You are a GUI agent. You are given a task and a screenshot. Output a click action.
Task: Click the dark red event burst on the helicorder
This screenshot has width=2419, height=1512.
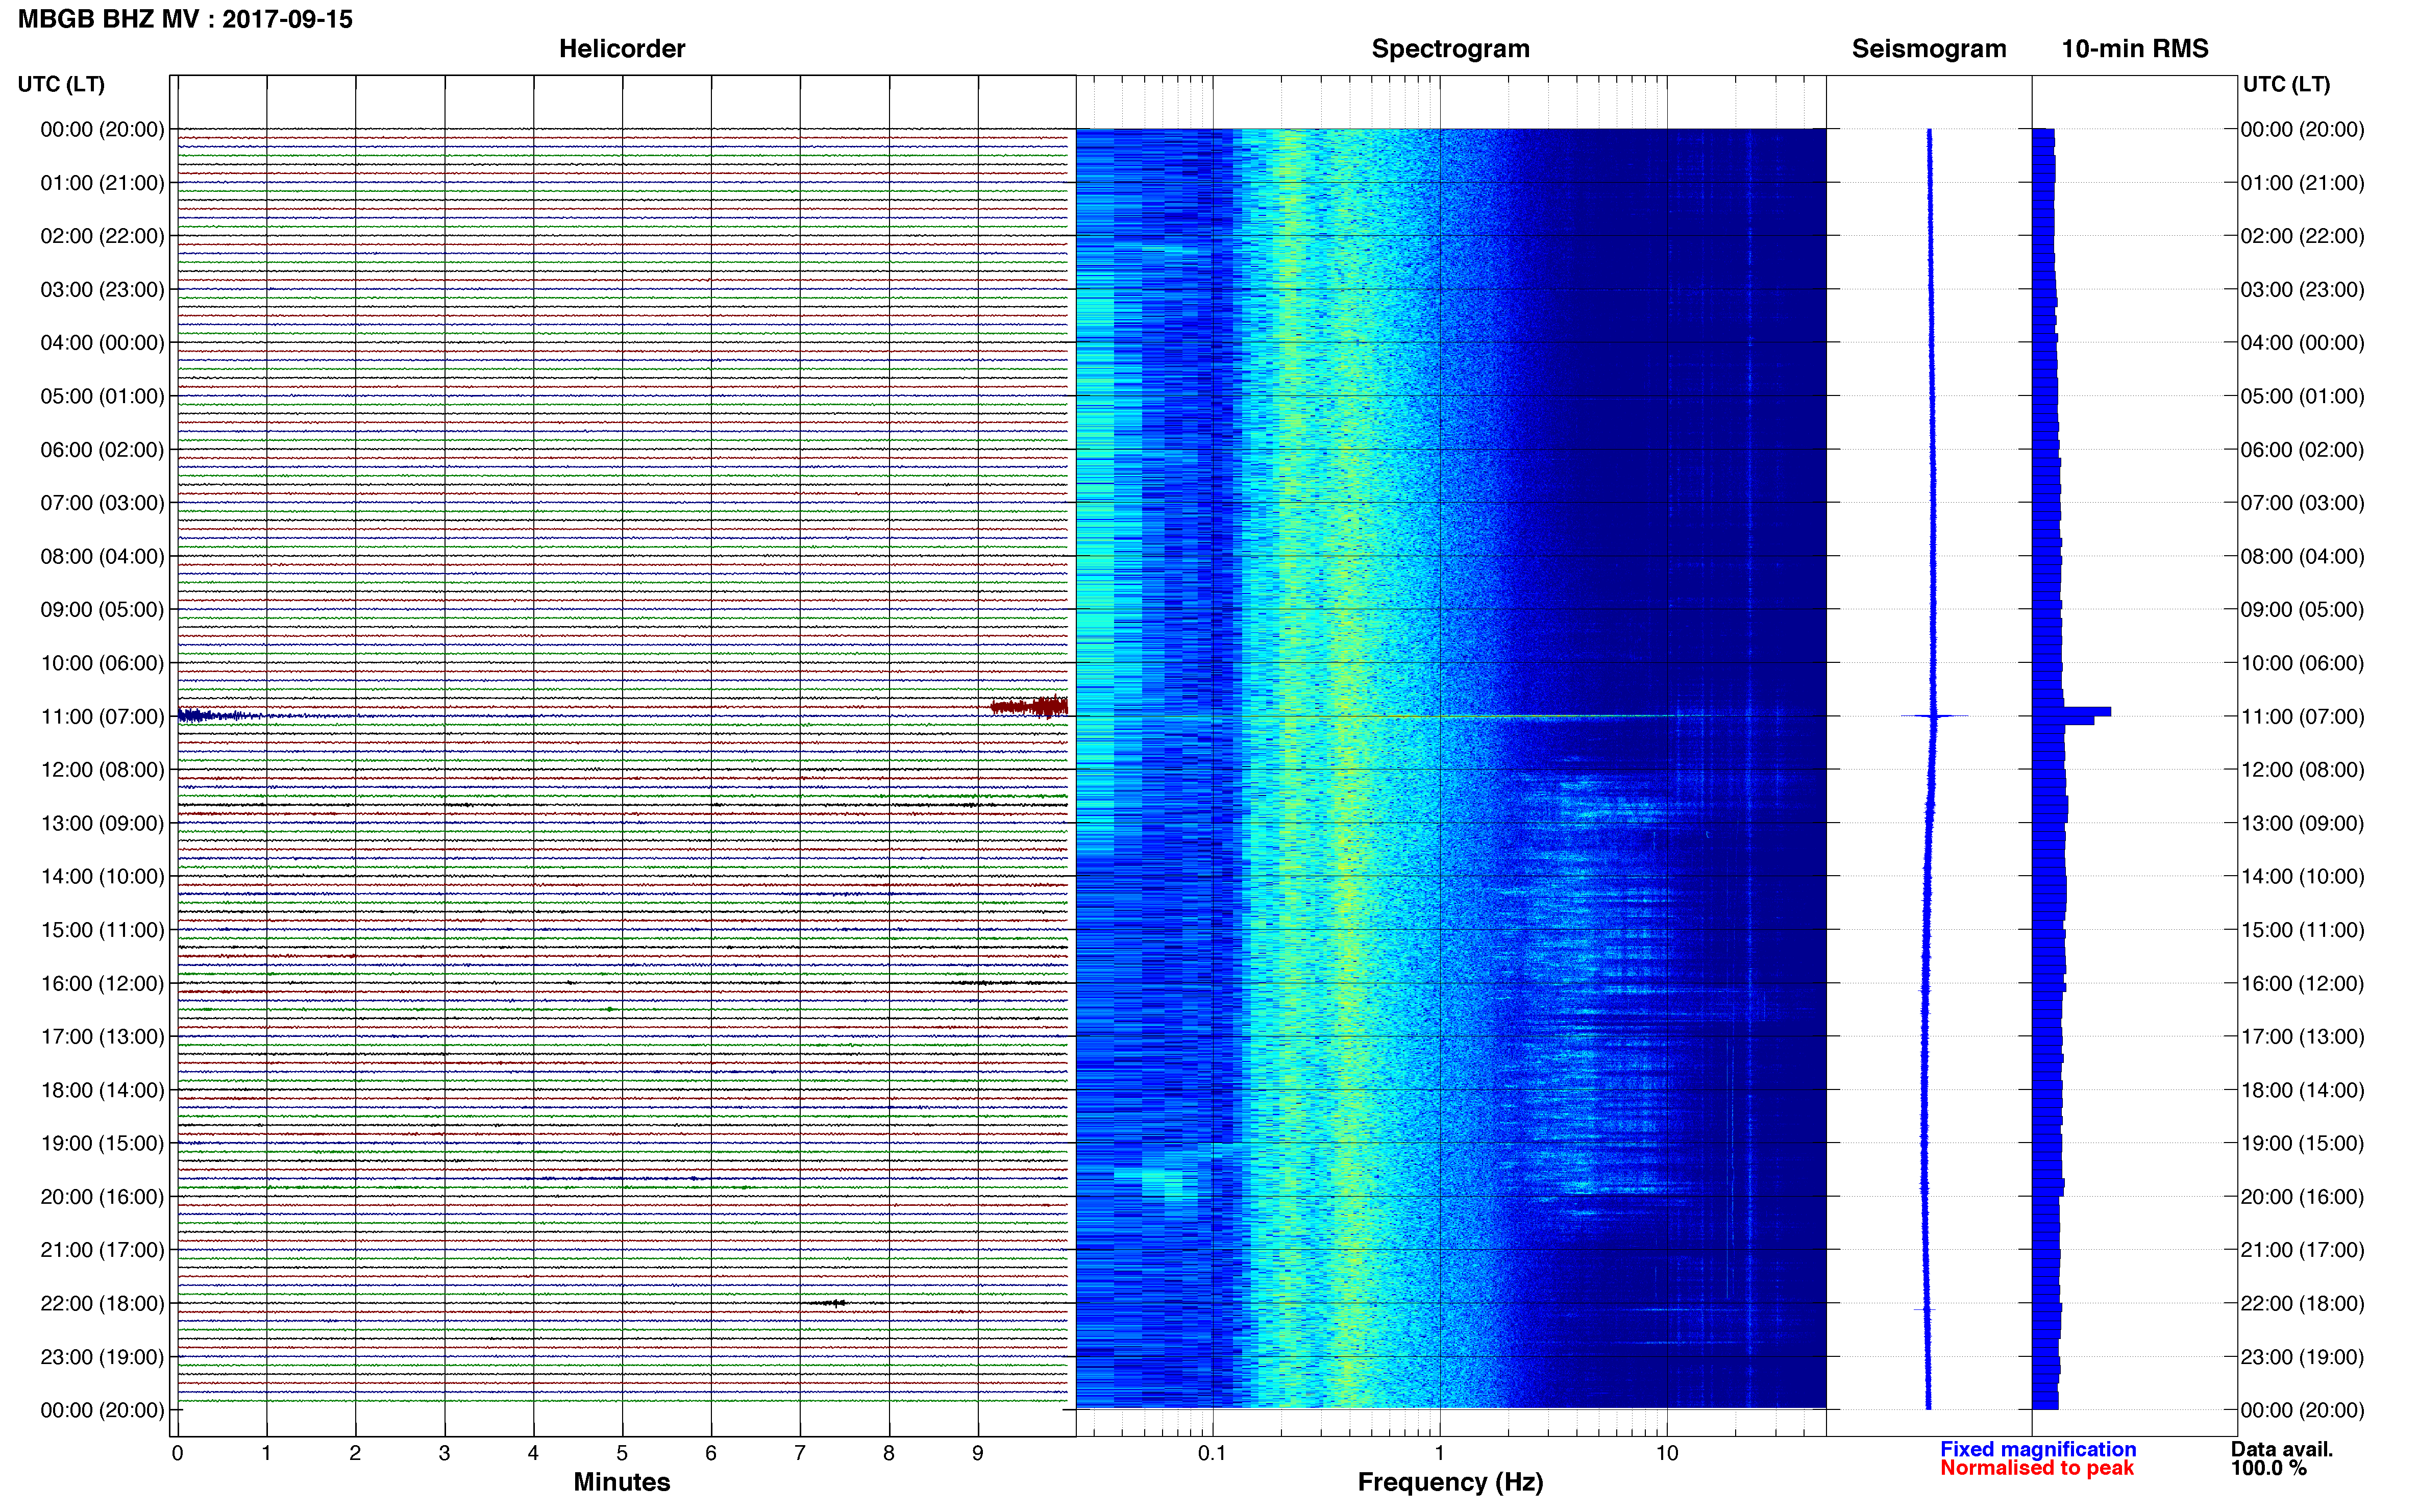coord(1029,707)
